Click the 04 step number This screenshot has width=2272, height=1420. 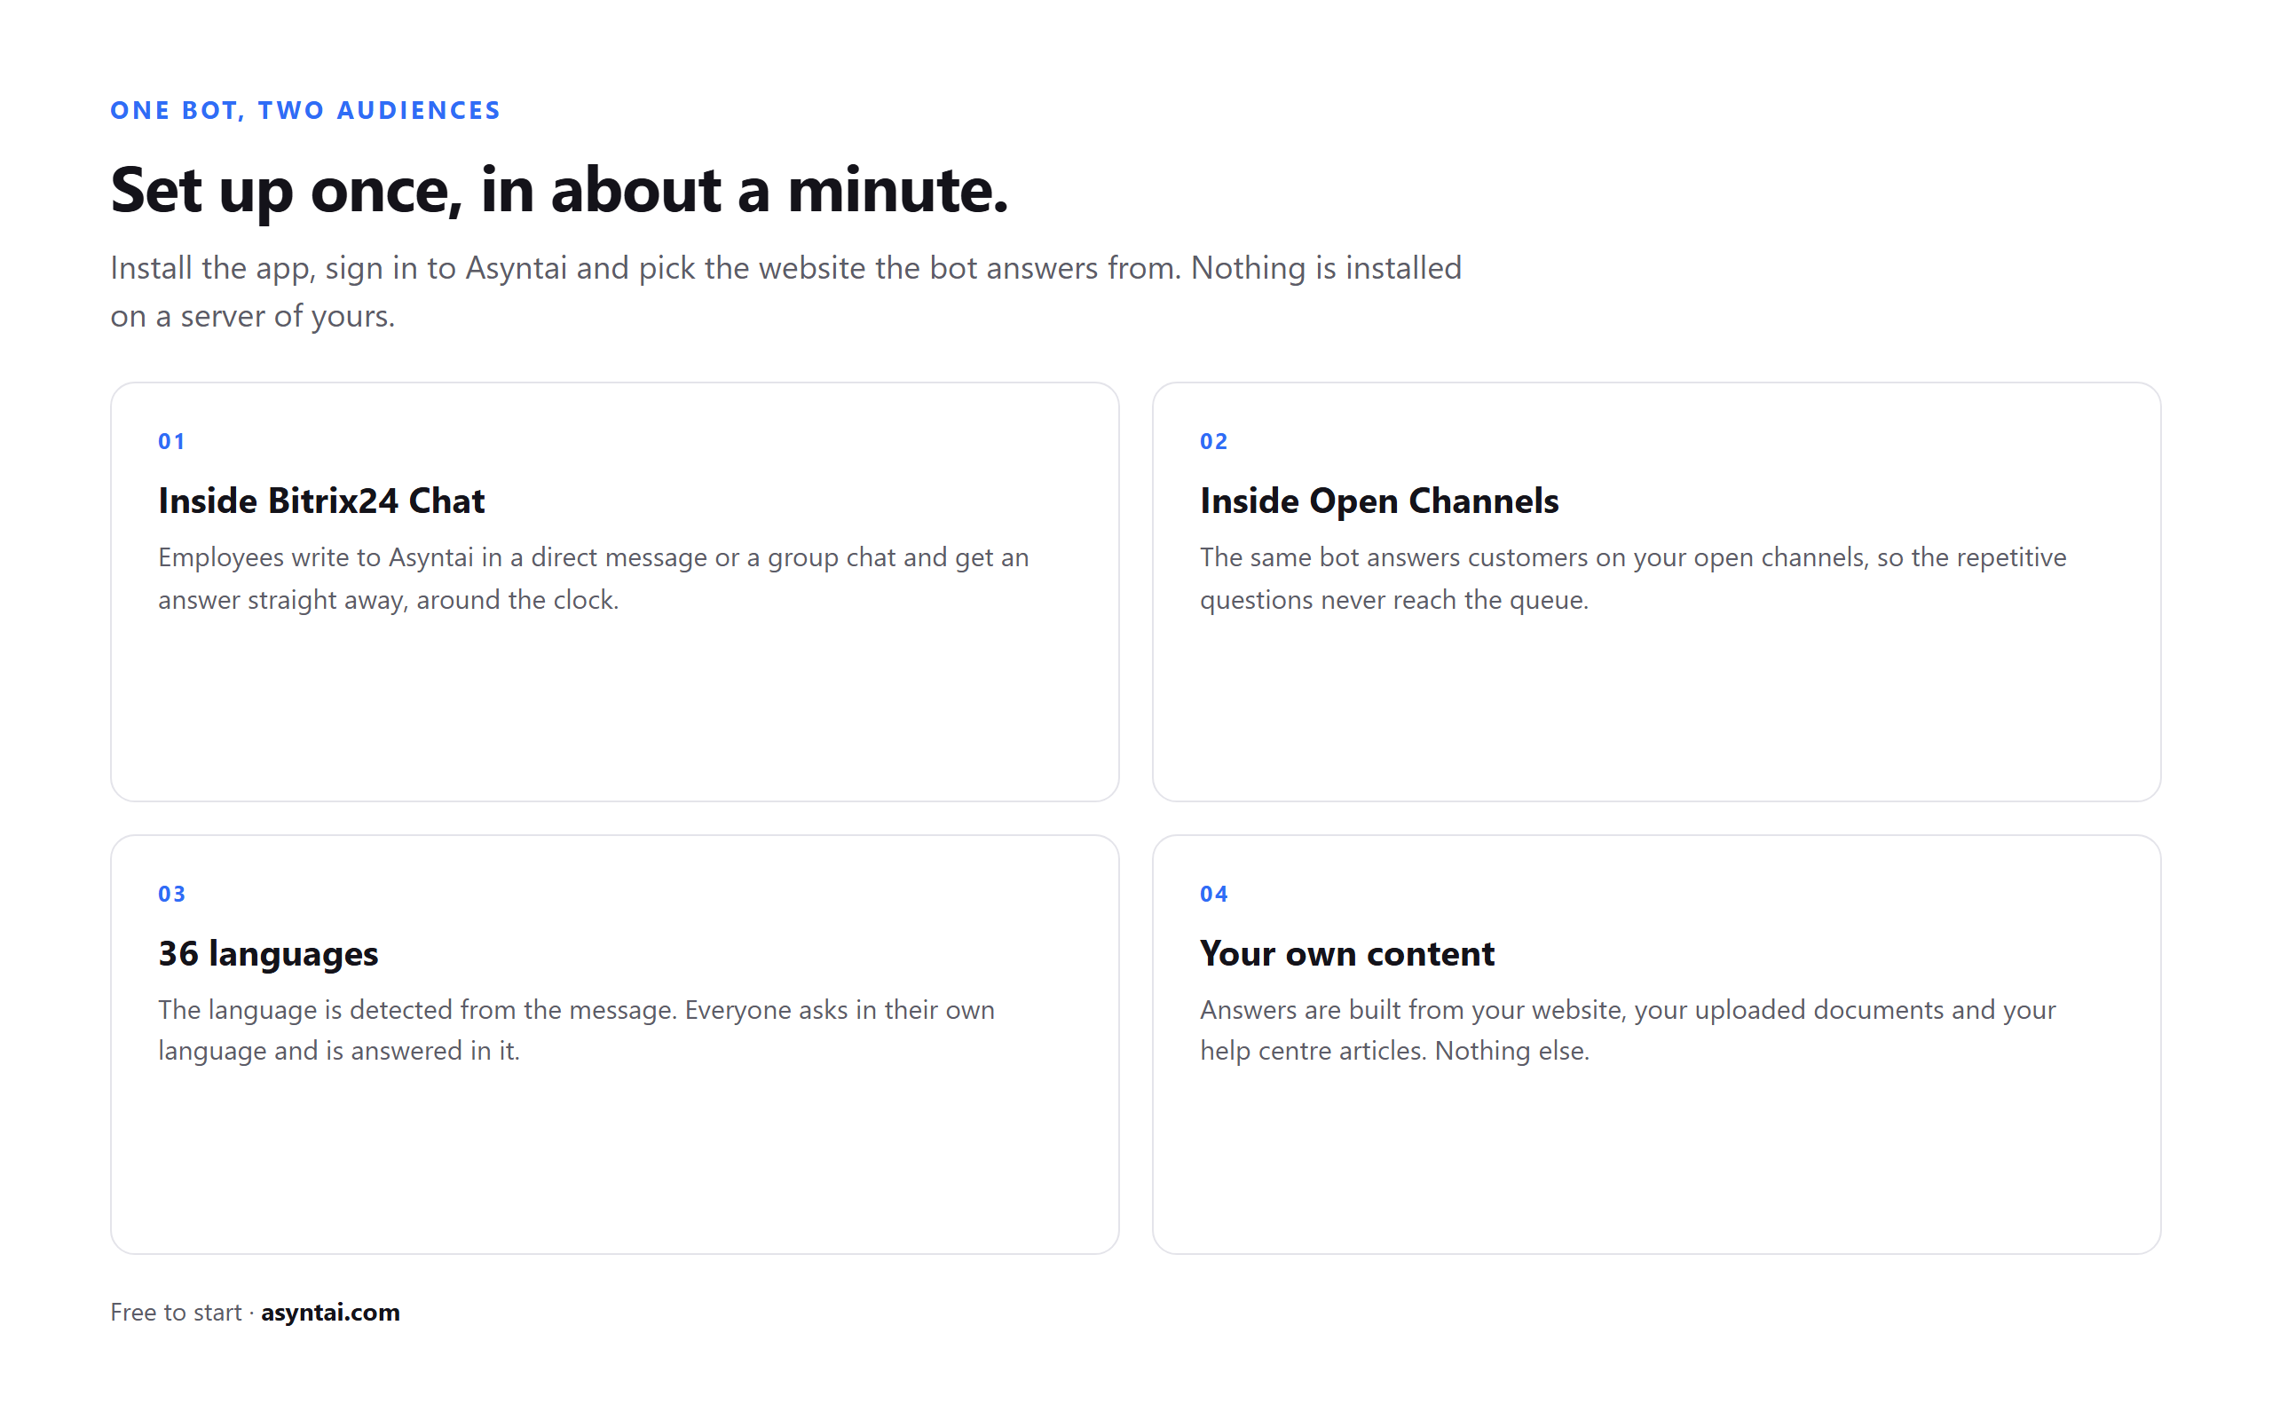pyautogui.click(x=1214, y=894)
